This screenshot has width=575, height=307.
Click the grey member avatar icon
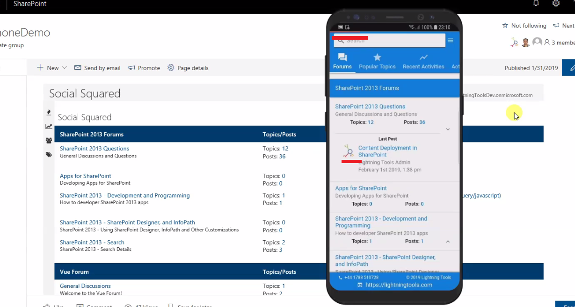pyautogui.click(x=537, y=42)
